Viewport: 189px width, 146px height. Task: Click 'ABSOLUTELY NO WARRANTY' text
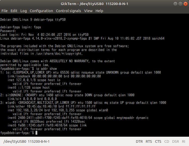tap(70, 61)
